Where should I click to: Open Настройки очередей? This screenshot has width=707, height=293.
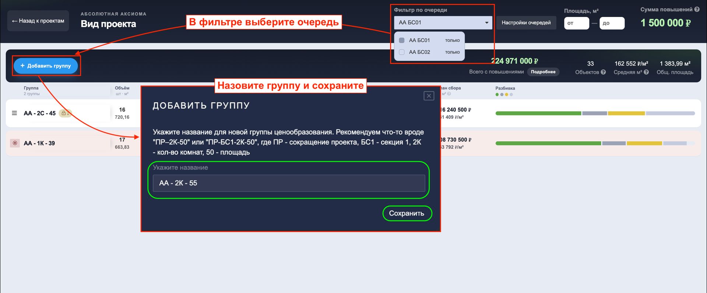click(526, 22)
